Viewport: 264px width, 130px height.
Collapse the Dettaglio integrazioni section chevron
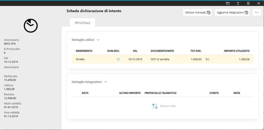click(105, 82)
